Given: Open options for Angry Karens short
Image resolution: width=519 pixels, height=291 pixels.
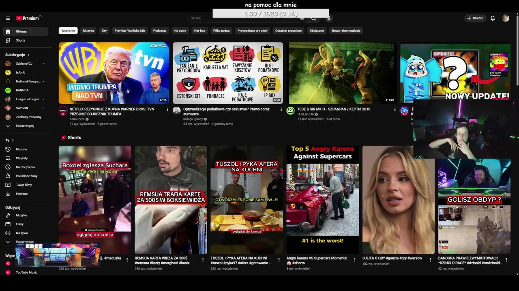Looking at the screenshot, I should (355, 260).
